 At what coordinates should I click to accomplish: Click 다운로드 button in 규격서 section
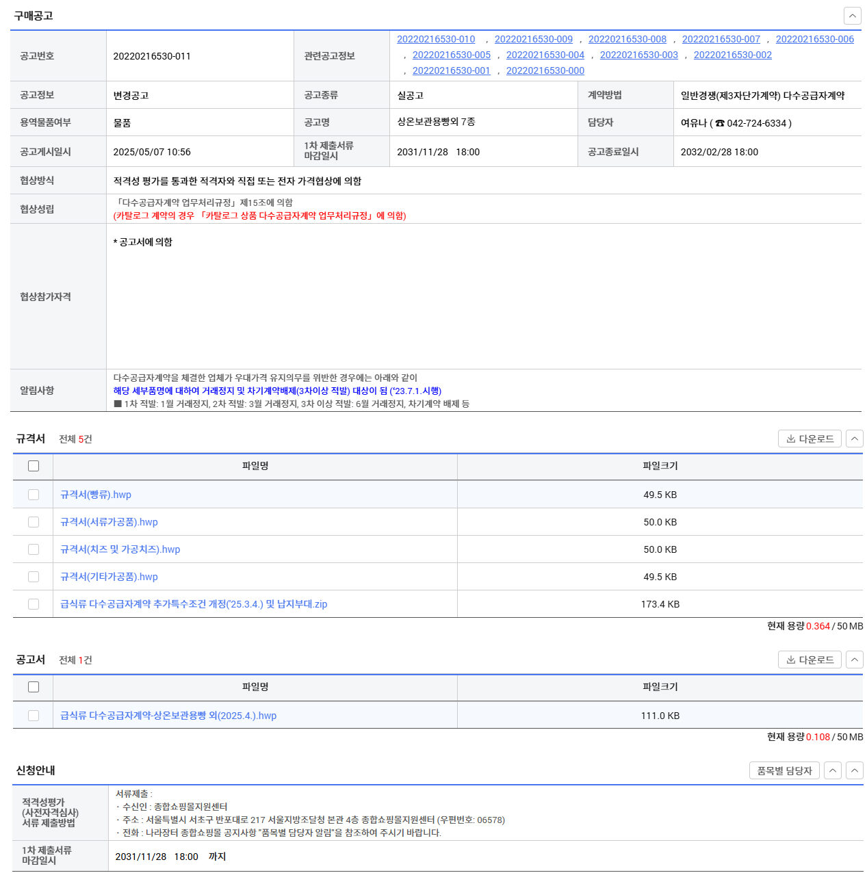pyautogui.click(x=809, y=439)
